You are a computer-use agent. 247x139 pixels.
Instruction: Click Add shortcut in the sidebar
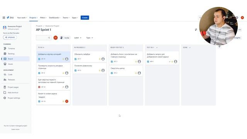[15, 93]
